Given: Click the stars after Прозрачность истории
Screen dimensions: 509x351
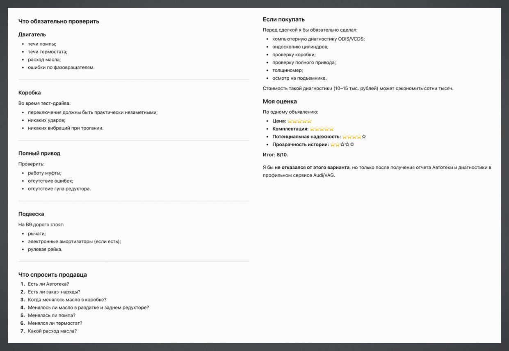Looking at the screenshot, I should 342,145.
